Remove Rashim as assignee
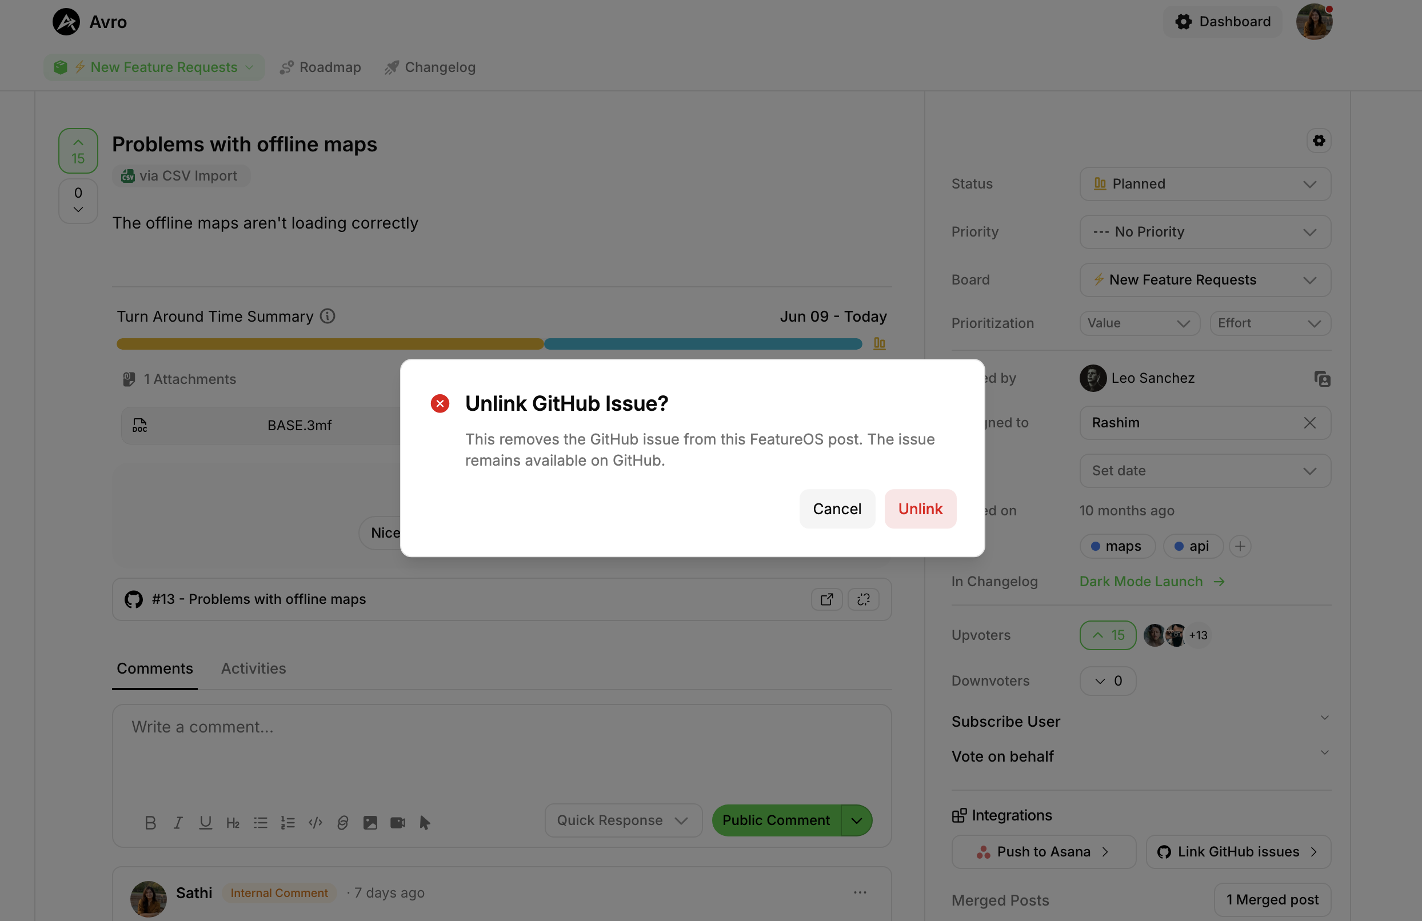The height and width of the screenshot is (921, 1422). (1309, 423)
